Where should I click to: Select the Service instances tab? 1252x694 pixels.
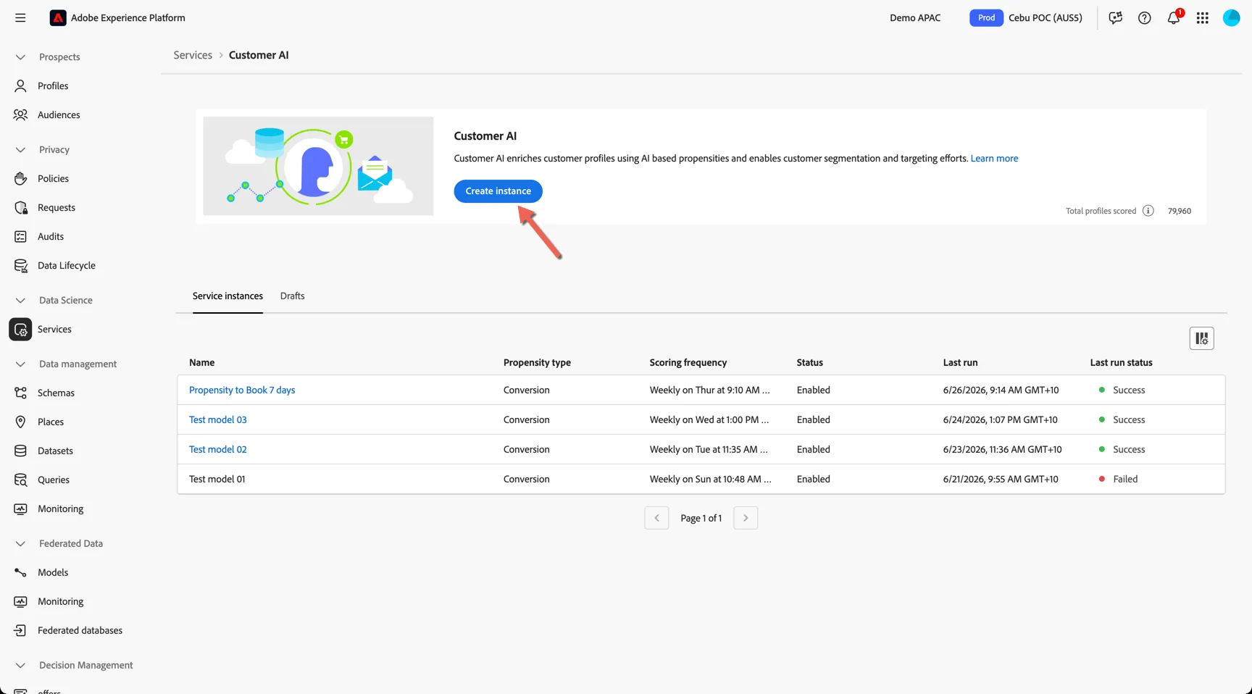228,296
